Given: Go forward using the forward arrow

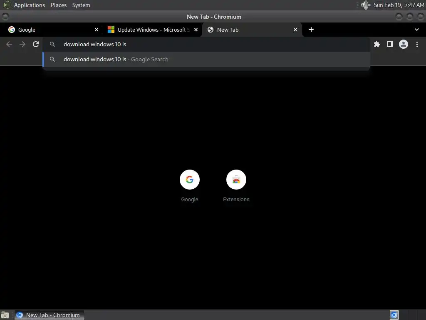Looking at the screenshot, I should pyautogui.click(x=22, y=44).
